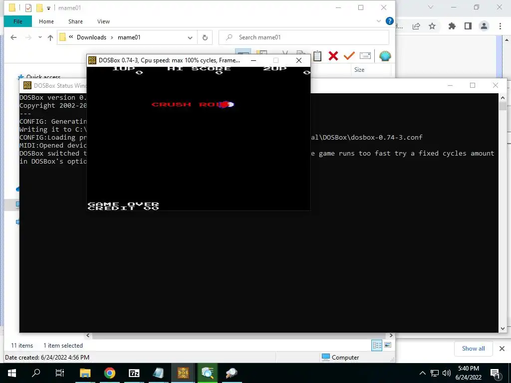Open Chrome profile avatar icon
511x383 pixels.
484,26
